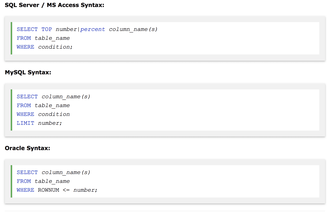Click SELECT in the SQL Server code block

tap(27, 29)
